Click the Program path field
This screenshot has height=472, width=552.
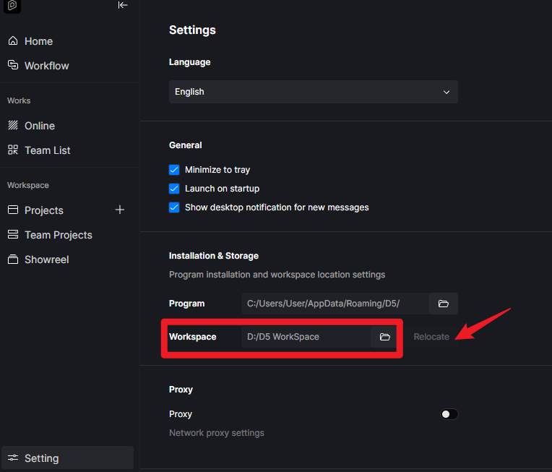click(335, 304)
